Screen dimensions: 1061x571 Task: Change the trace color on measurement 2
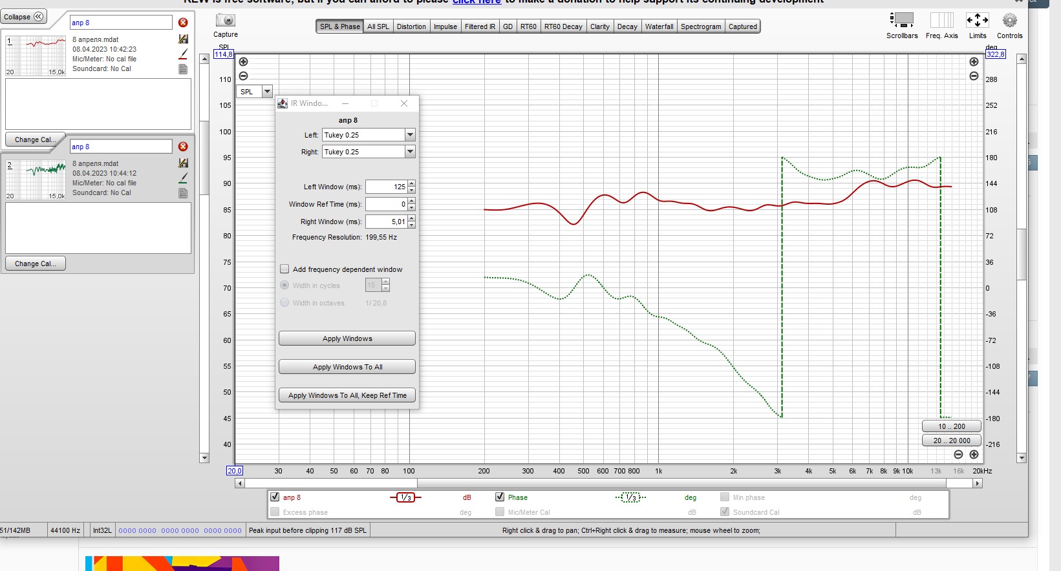pyautogui.click(x=183, y=178)
